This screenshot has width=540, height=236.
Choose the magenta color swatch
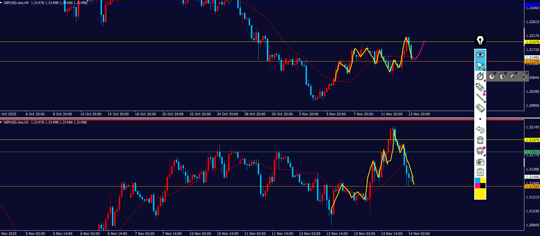click(x=477, y=186)
